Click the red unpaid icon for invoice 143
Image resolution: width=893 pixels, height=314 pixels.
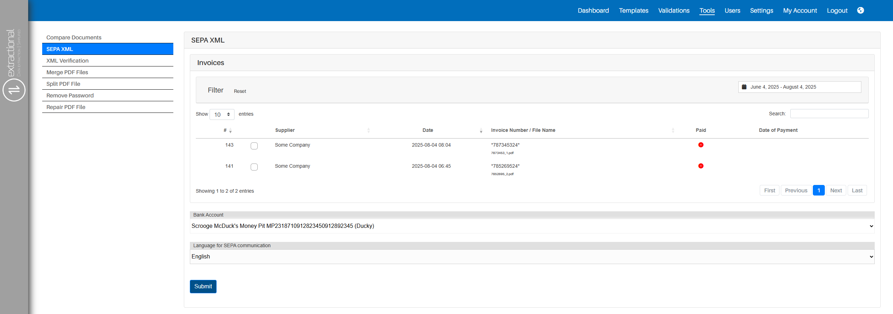[701, 145]
